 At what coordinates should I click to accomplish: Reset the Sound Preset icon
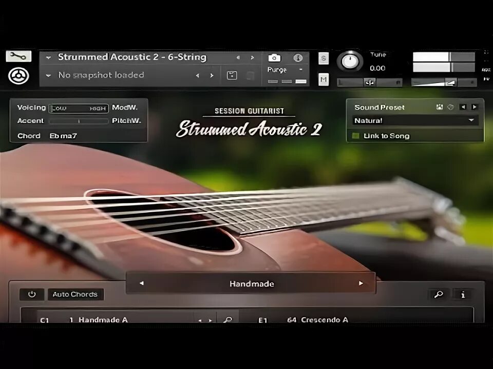pyautogui.click(x=450, y=107)
